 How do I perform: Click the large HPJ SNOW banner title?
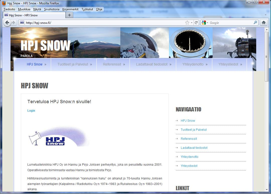[45, 45]
